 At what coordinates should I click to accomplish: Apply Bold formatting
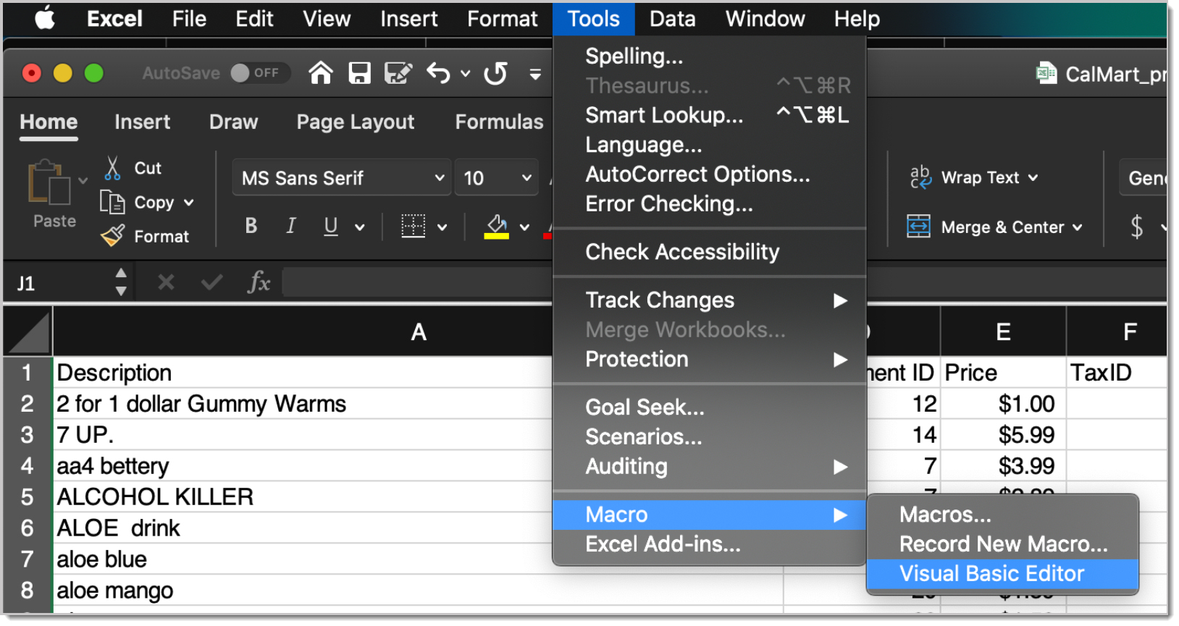[x=251, y=227]
